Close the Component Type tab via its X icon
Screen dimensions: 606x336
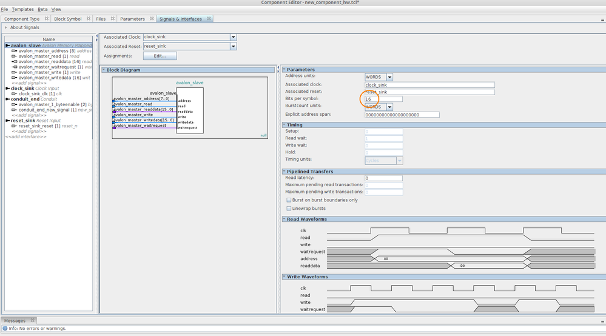point(46,19)
